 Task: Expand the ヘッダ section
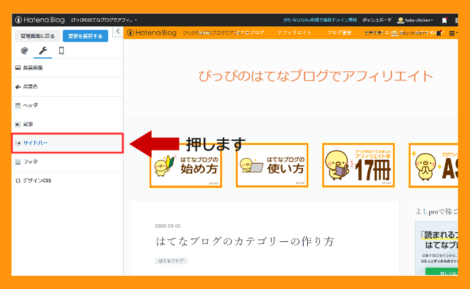coord(67,105)
